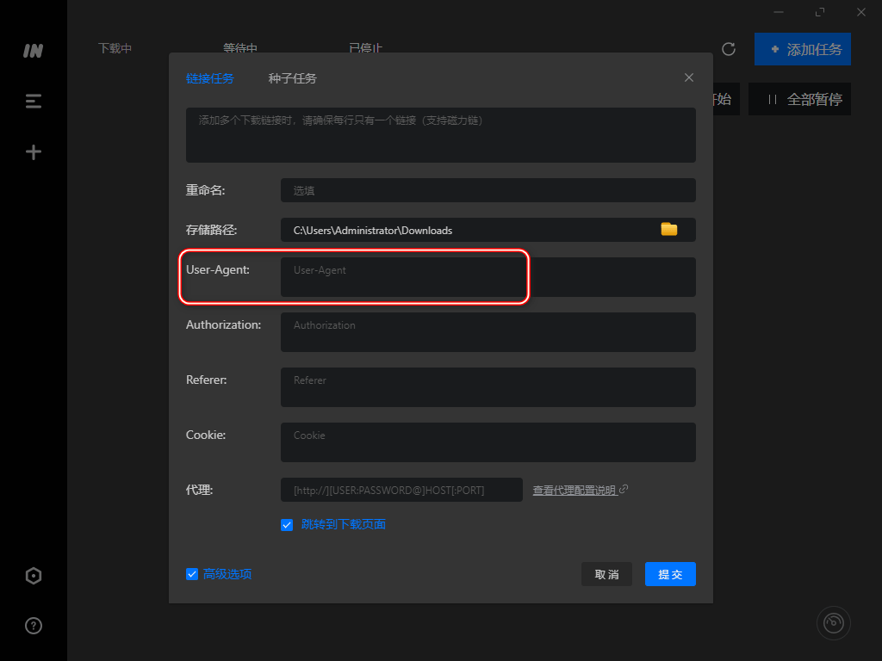The image size is (882, 661).
Task: Toggle off the 高级选项 checkbox
Action: coord(191,574)
